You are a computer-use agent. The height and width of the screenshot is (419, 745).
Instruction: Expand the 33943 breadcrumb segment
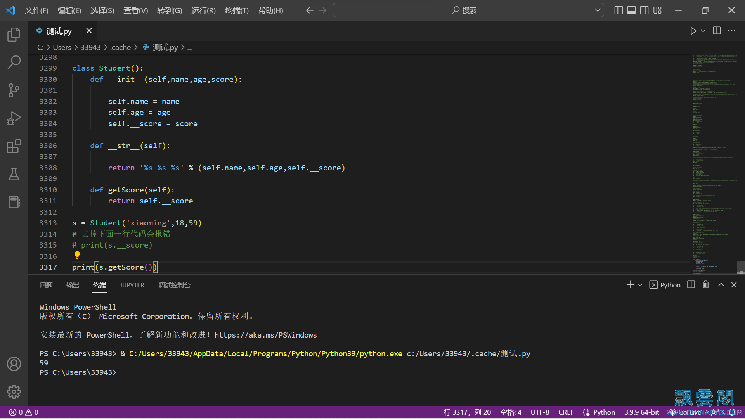[90, 47]
